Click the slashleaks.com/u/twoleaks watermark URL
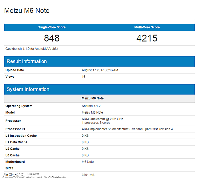 coord(46,177)
